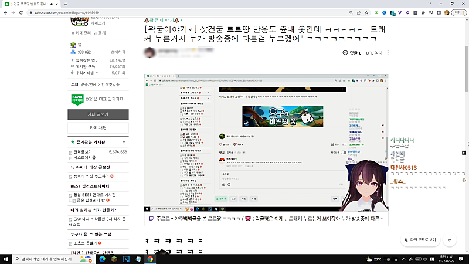Open the notepad-style taskbar app

(138, 259)
